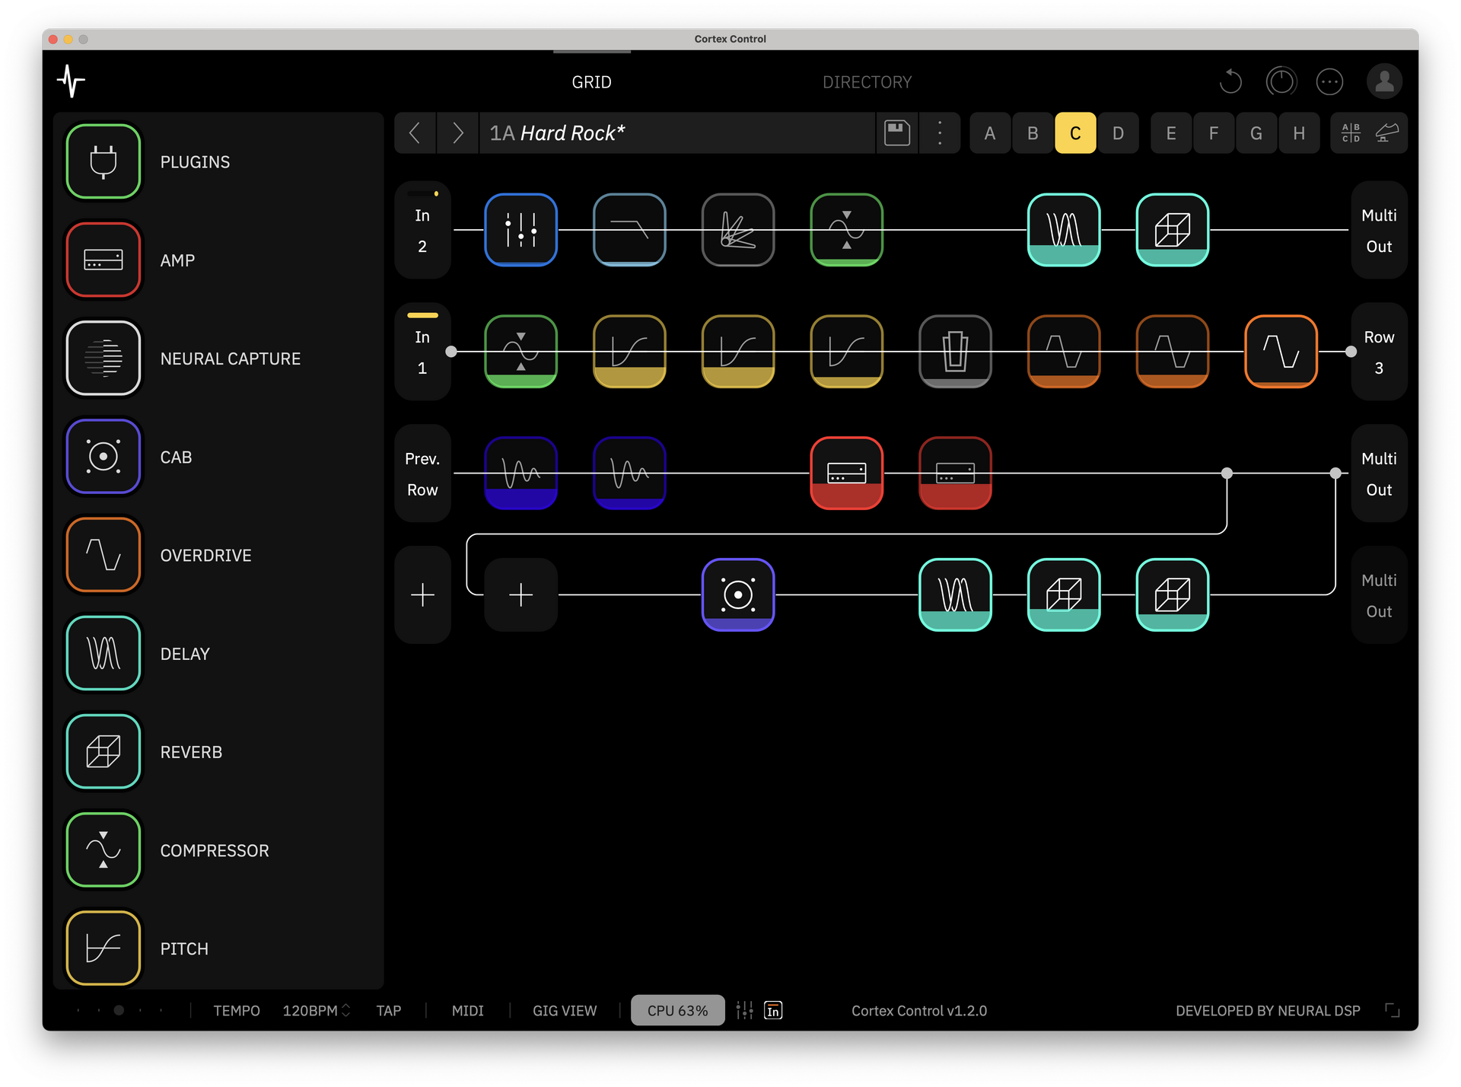
Task: Open the Plugins category
Action: click(103, 161)
